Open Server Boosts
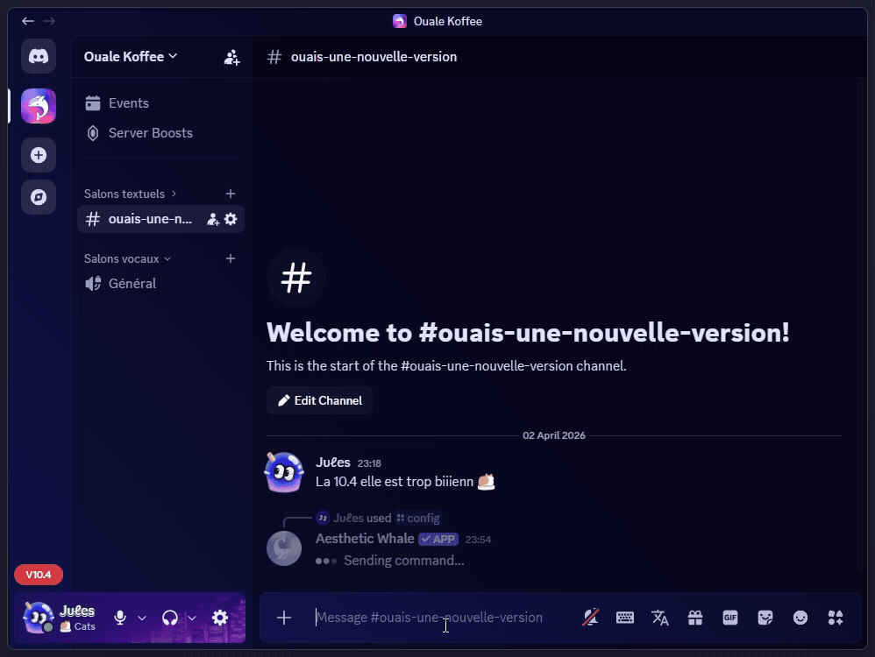 point(150,133)
